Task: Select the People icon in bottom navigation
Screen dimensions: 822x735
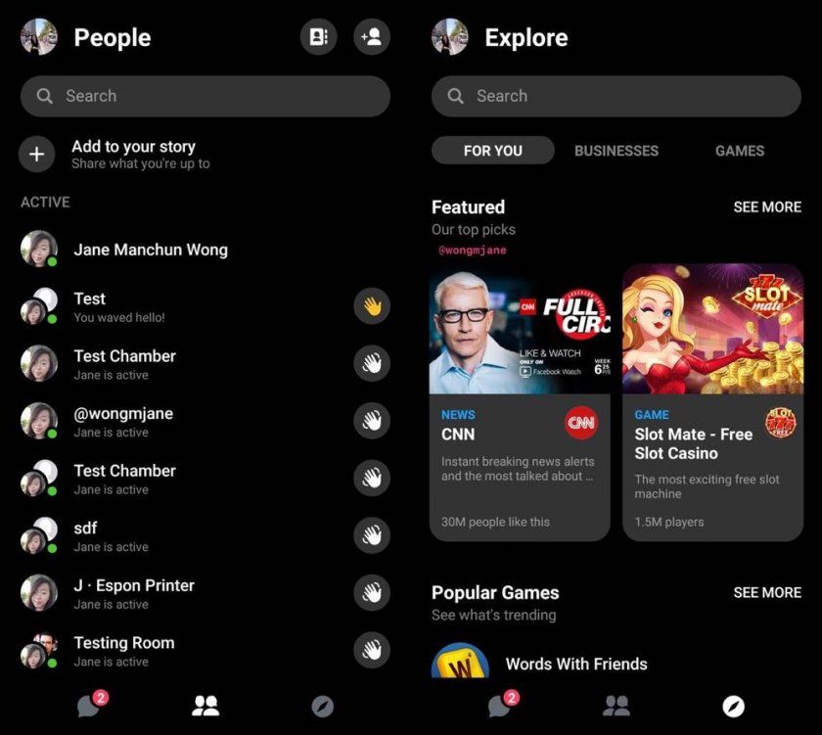Action: coord(205,706)
